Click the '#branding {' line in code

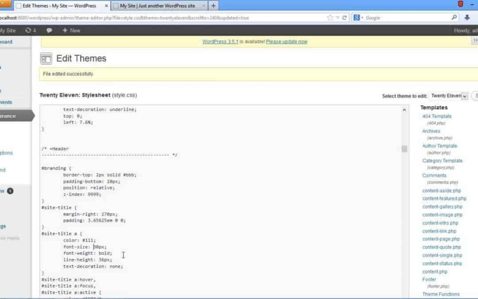56,168
